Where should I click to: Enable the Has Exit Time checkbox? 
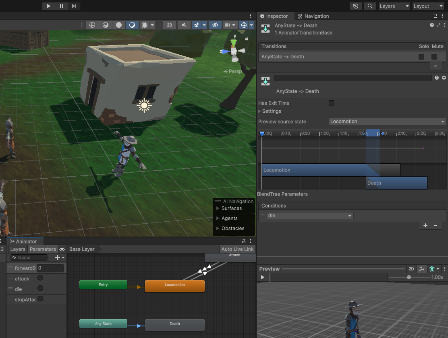(332, 103)
